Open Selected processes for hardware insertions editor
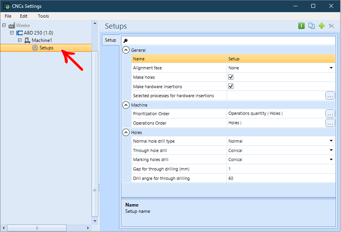Viewport: 341px width, 232px height. tap(330, 96)
